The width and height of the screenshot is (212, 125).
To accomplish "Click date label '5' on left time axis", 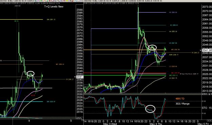I will pos(71,121).
